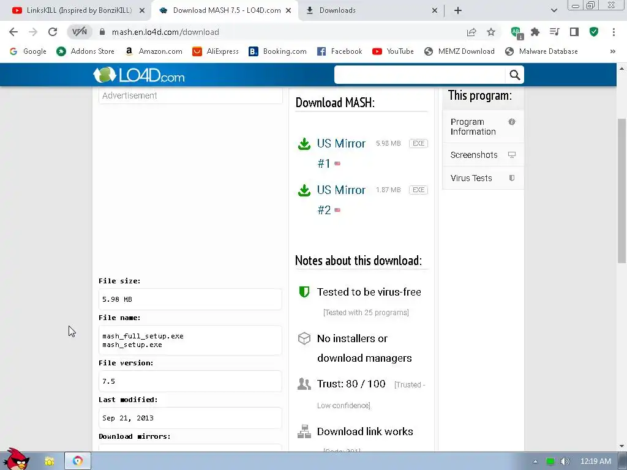Screen dimensions: 627x470
Task: Select the Download MASH 7.5 tab
Action: point(225,10)
